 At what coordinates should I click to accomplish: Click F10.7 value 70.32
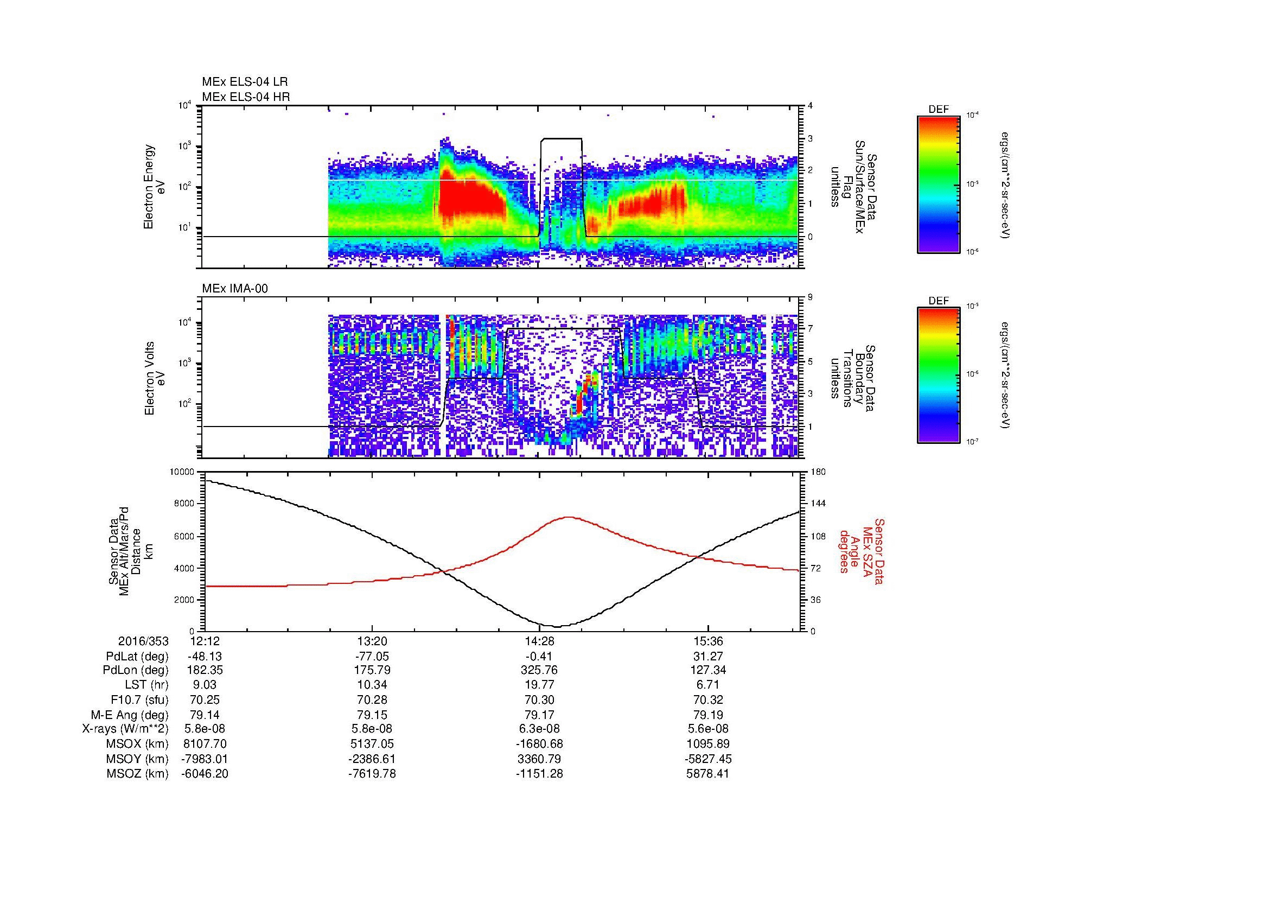(x=708, y=700)
